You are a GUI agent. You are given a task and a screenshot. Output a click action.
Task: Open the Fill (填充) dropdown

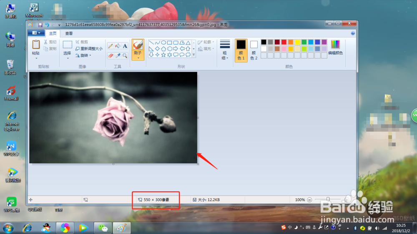pyautogui.click(x=206, y=49)
